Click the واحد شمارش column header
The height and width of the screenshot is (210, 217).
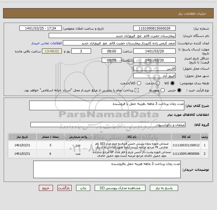[78, 137]
